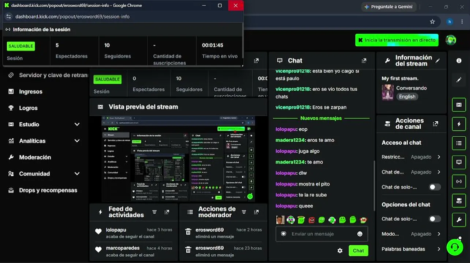Click the Enviar un mensaje input field

(322, 234)
